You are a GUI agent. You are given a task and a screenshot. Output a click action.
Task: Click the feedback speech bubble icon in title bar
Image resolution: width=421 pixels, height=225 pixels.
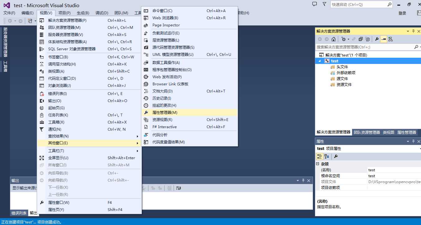(x=315, y=4)
